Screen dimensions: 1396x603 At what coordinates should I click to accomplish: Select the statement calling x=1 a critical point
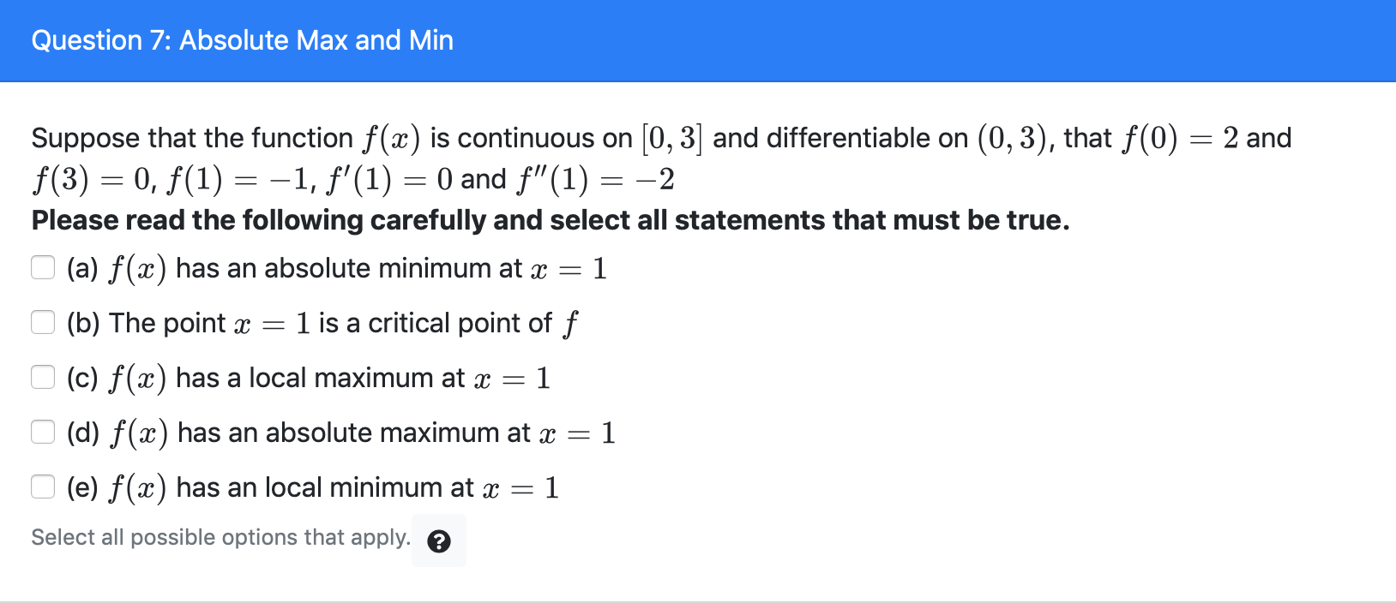[321, 323]
